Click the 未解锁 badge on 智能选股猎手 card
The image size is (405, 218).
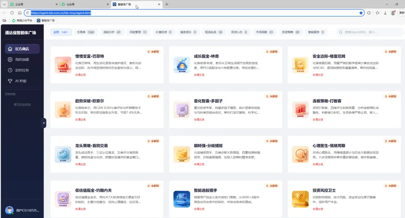(272, 186)
